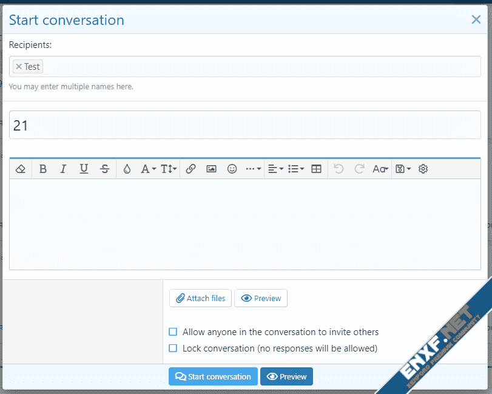The width and height of the screenshot is (492, 394).
Task: Toggle BB code mode gear icon
Action: pyautogui.click(x=423, y=169)
